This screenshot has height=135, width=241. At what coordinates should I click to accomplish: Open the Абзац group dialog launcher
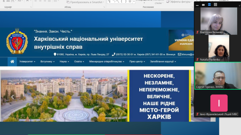(x=104, y=7)
